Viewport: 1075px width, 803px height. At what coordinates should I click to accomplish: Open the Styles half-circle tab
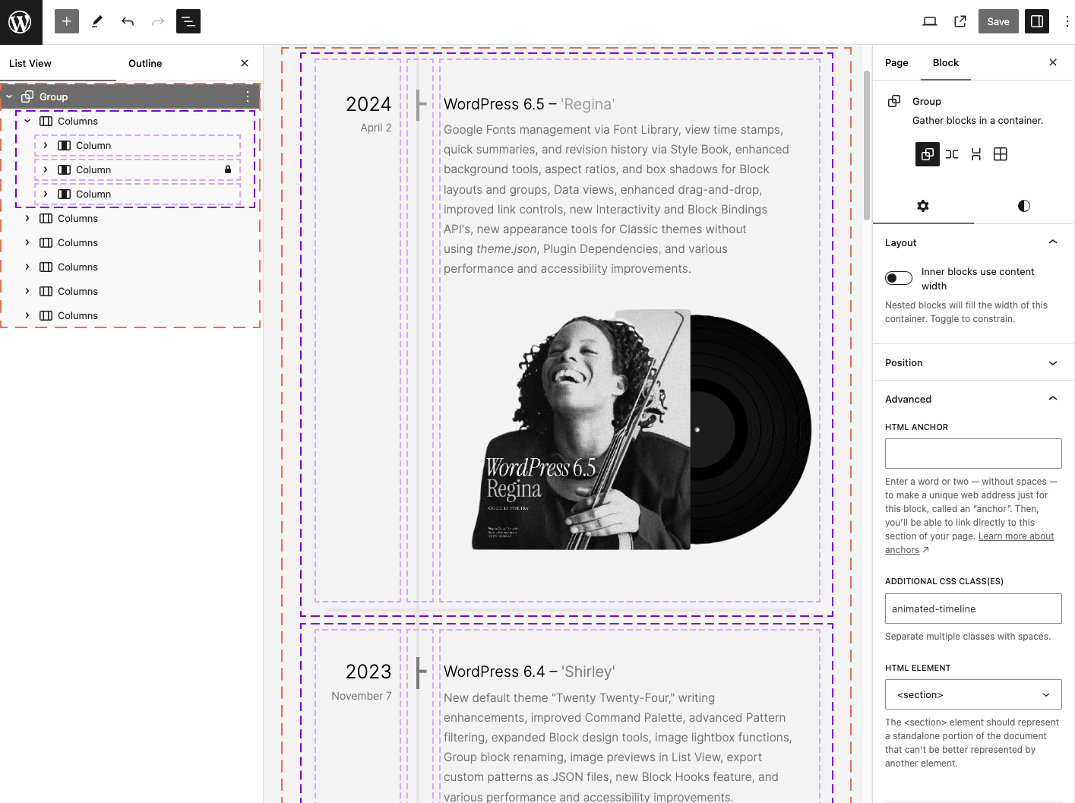[1024, 206]
